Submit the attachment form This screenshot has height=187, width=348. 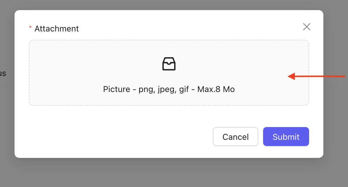(x=286, y=137)
